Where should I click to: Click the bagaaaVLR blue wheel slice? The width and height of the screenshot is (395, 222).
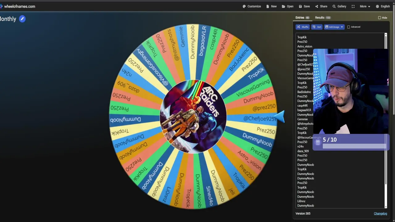click(202, 41)
